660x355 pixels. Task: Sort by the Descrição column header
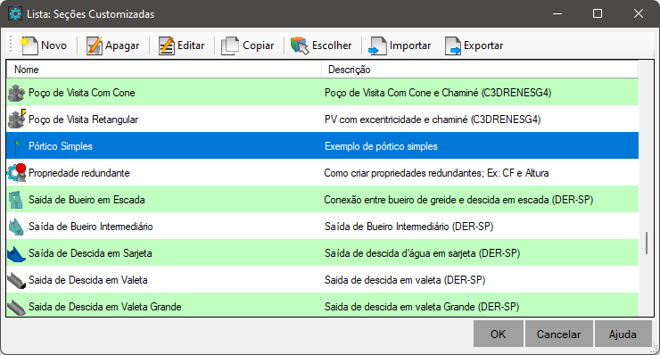tap(480, 70)
